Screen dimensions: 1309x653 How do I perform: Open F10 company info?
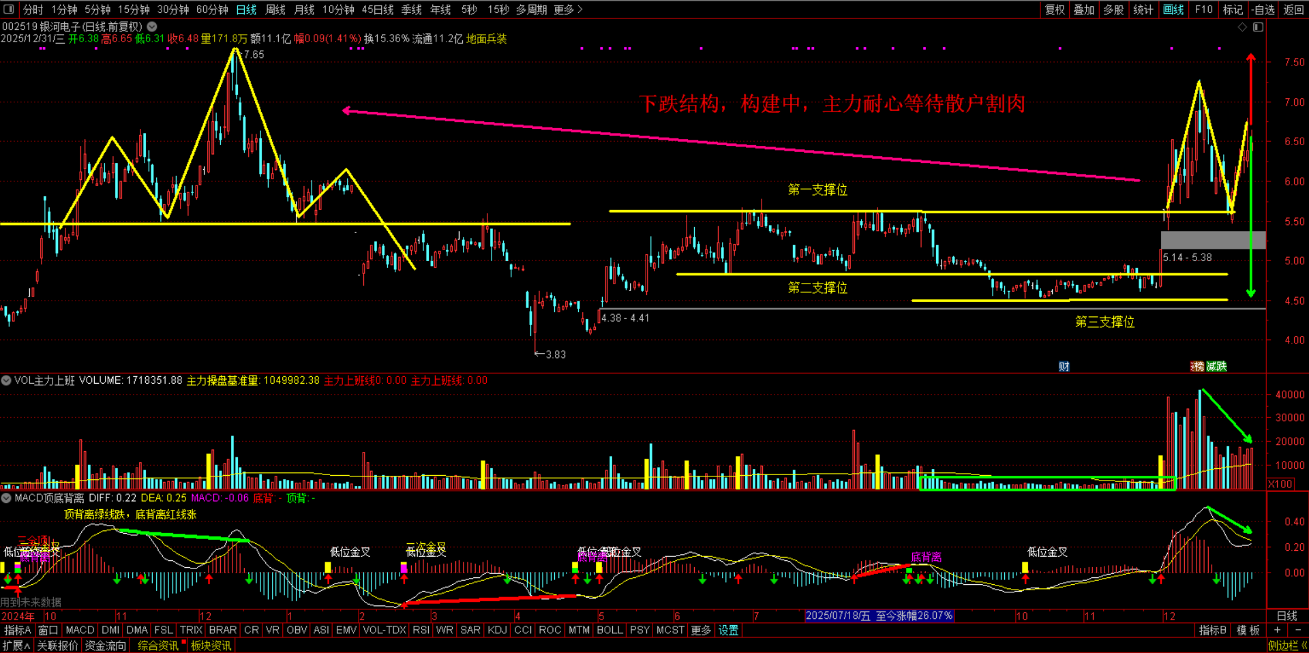pyautogui.click(x=1204, y=10)
